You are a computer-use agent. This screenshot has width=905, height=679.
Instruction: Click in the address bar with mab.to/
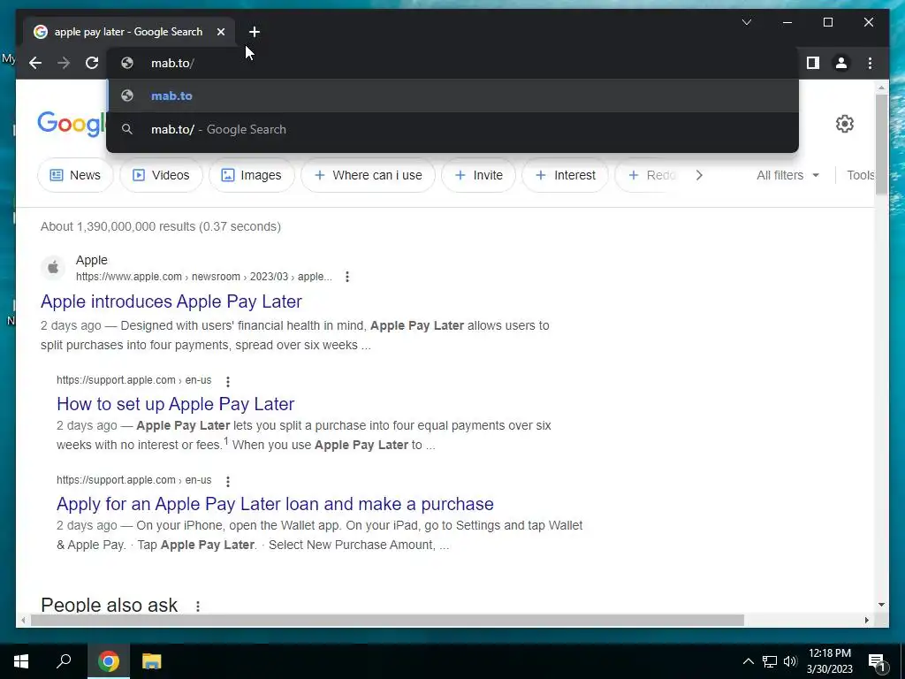[452, 63]
